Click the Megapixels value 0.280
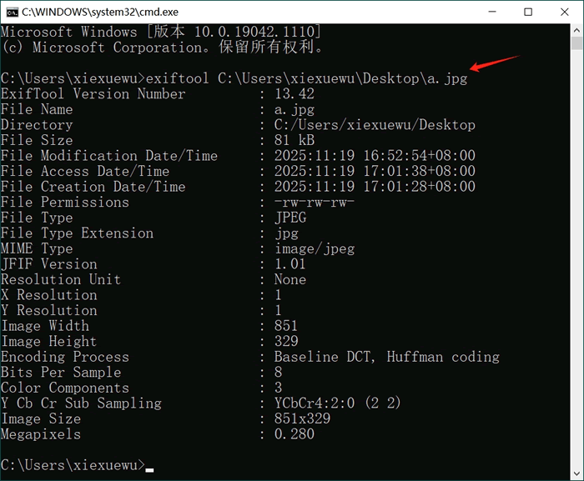The width and height of the screenshot is (584, 481). 294,433
